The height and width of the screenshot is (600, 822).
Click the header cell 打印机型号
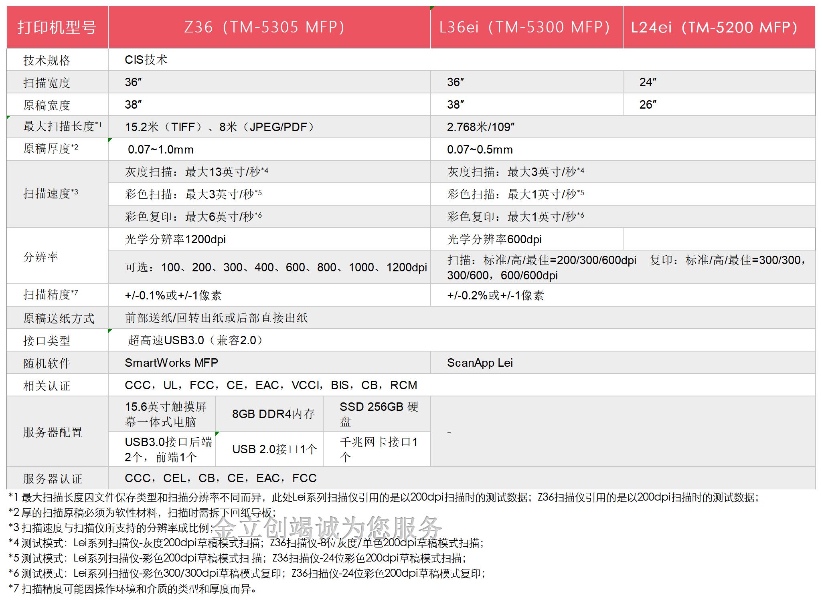coord(57,27)
